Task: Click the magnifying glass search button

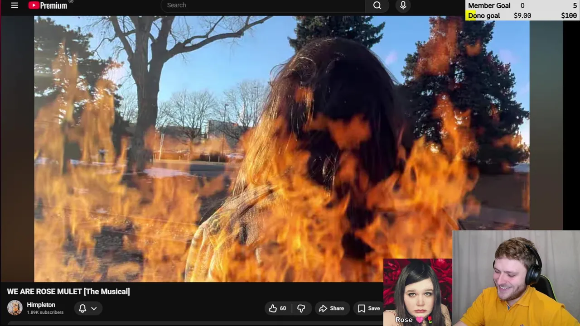Action: [377, 5]
